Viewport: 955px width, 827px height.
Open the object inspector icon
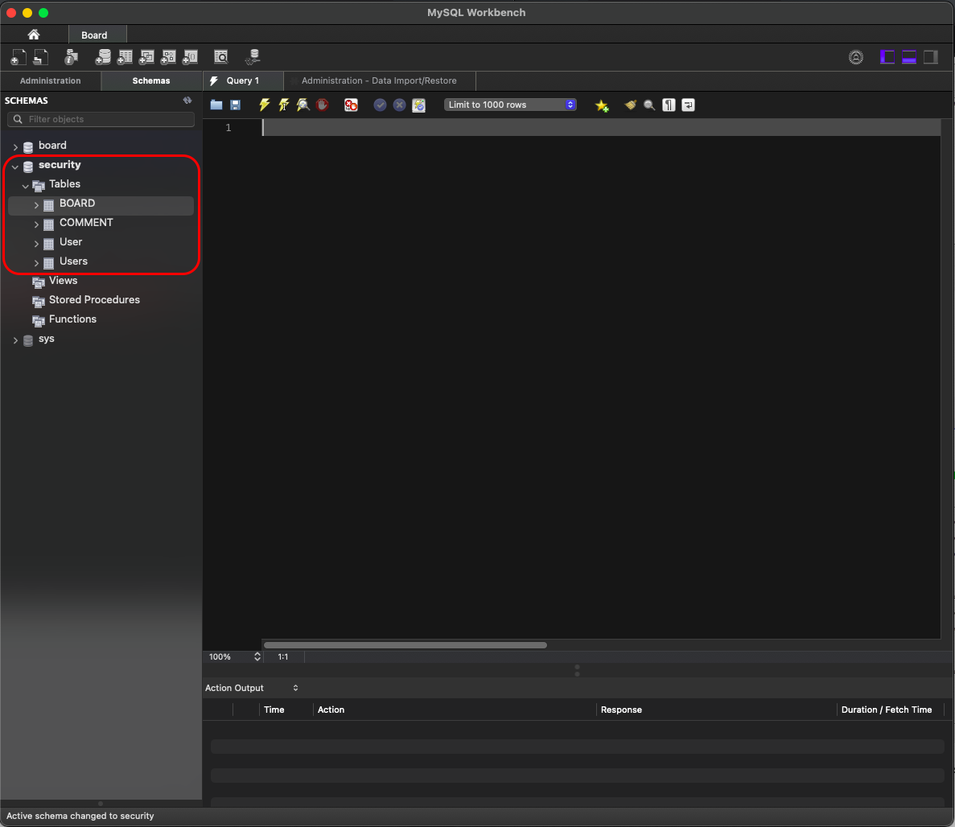pyautogui.click(x=72, y=57)
